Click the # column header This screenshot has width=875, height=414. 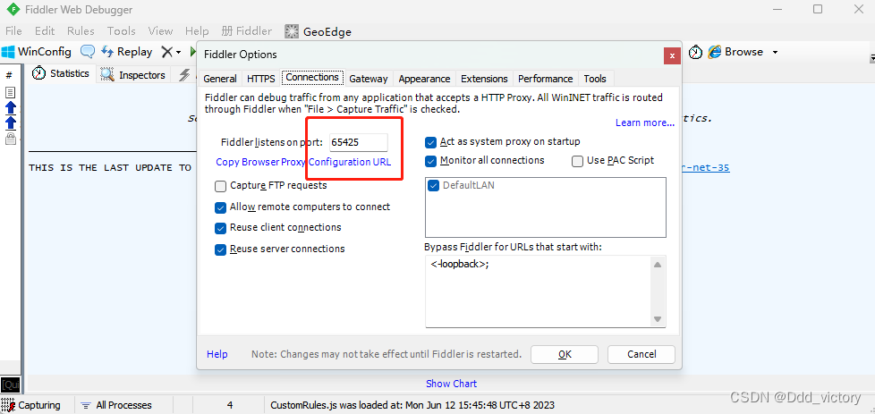click(x=8, y=75)
